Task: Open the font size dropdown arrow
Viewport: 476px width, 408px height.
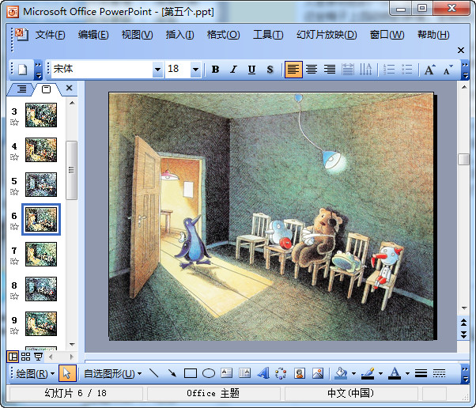Action: click(x=196, y=70)
